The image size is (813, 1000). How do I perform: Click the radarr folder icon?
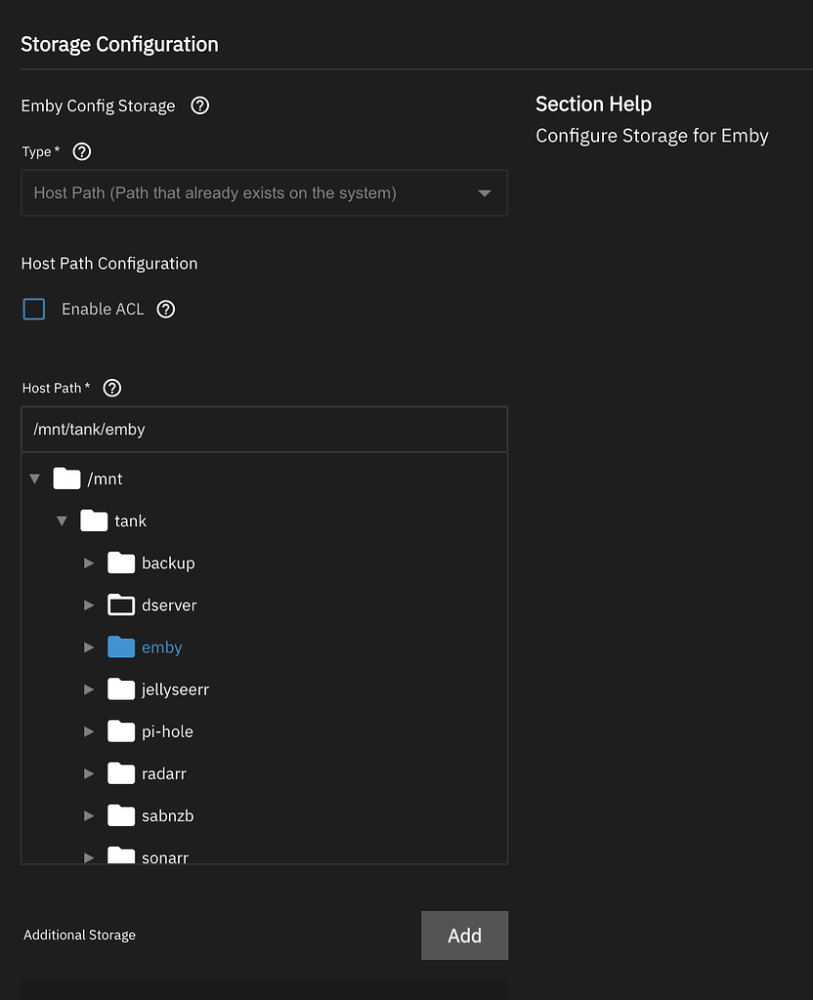(120, 772)
